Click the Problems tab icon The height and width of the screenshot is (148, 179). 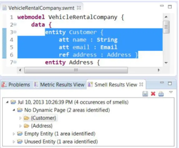click(x=4, y=85)
